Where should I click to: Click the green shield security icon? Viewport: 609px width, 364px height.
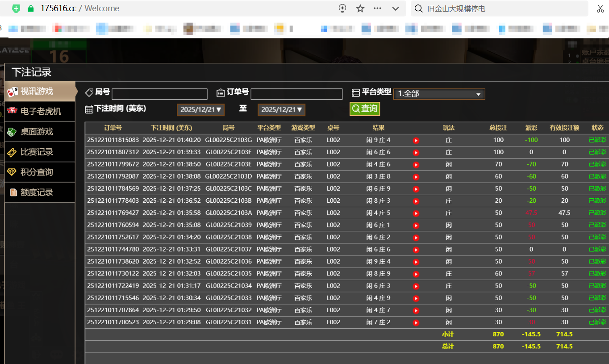pyautogui.click(x=17, y=8)
